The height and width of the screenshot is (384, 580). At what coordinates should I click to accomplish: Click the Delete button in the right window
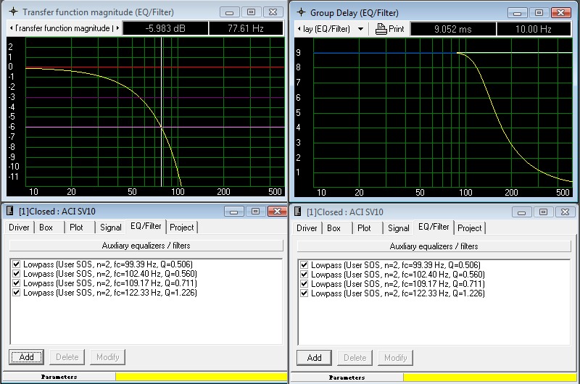tap(355, 358)
